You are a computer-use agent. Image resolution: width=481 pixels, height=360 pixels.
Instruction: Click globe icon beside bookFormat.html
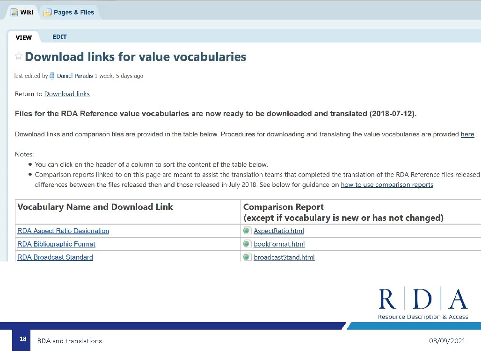[x=247, y=244]
